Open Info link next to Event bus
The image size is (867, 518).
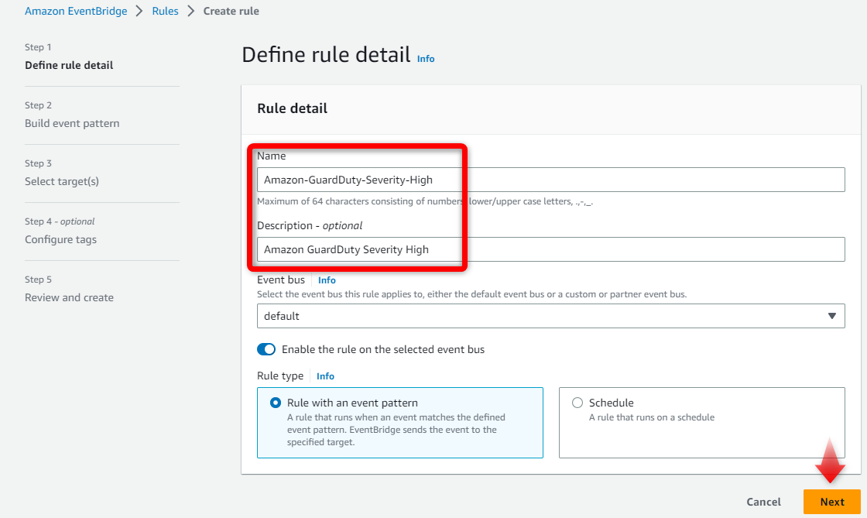tap(327, 280)
